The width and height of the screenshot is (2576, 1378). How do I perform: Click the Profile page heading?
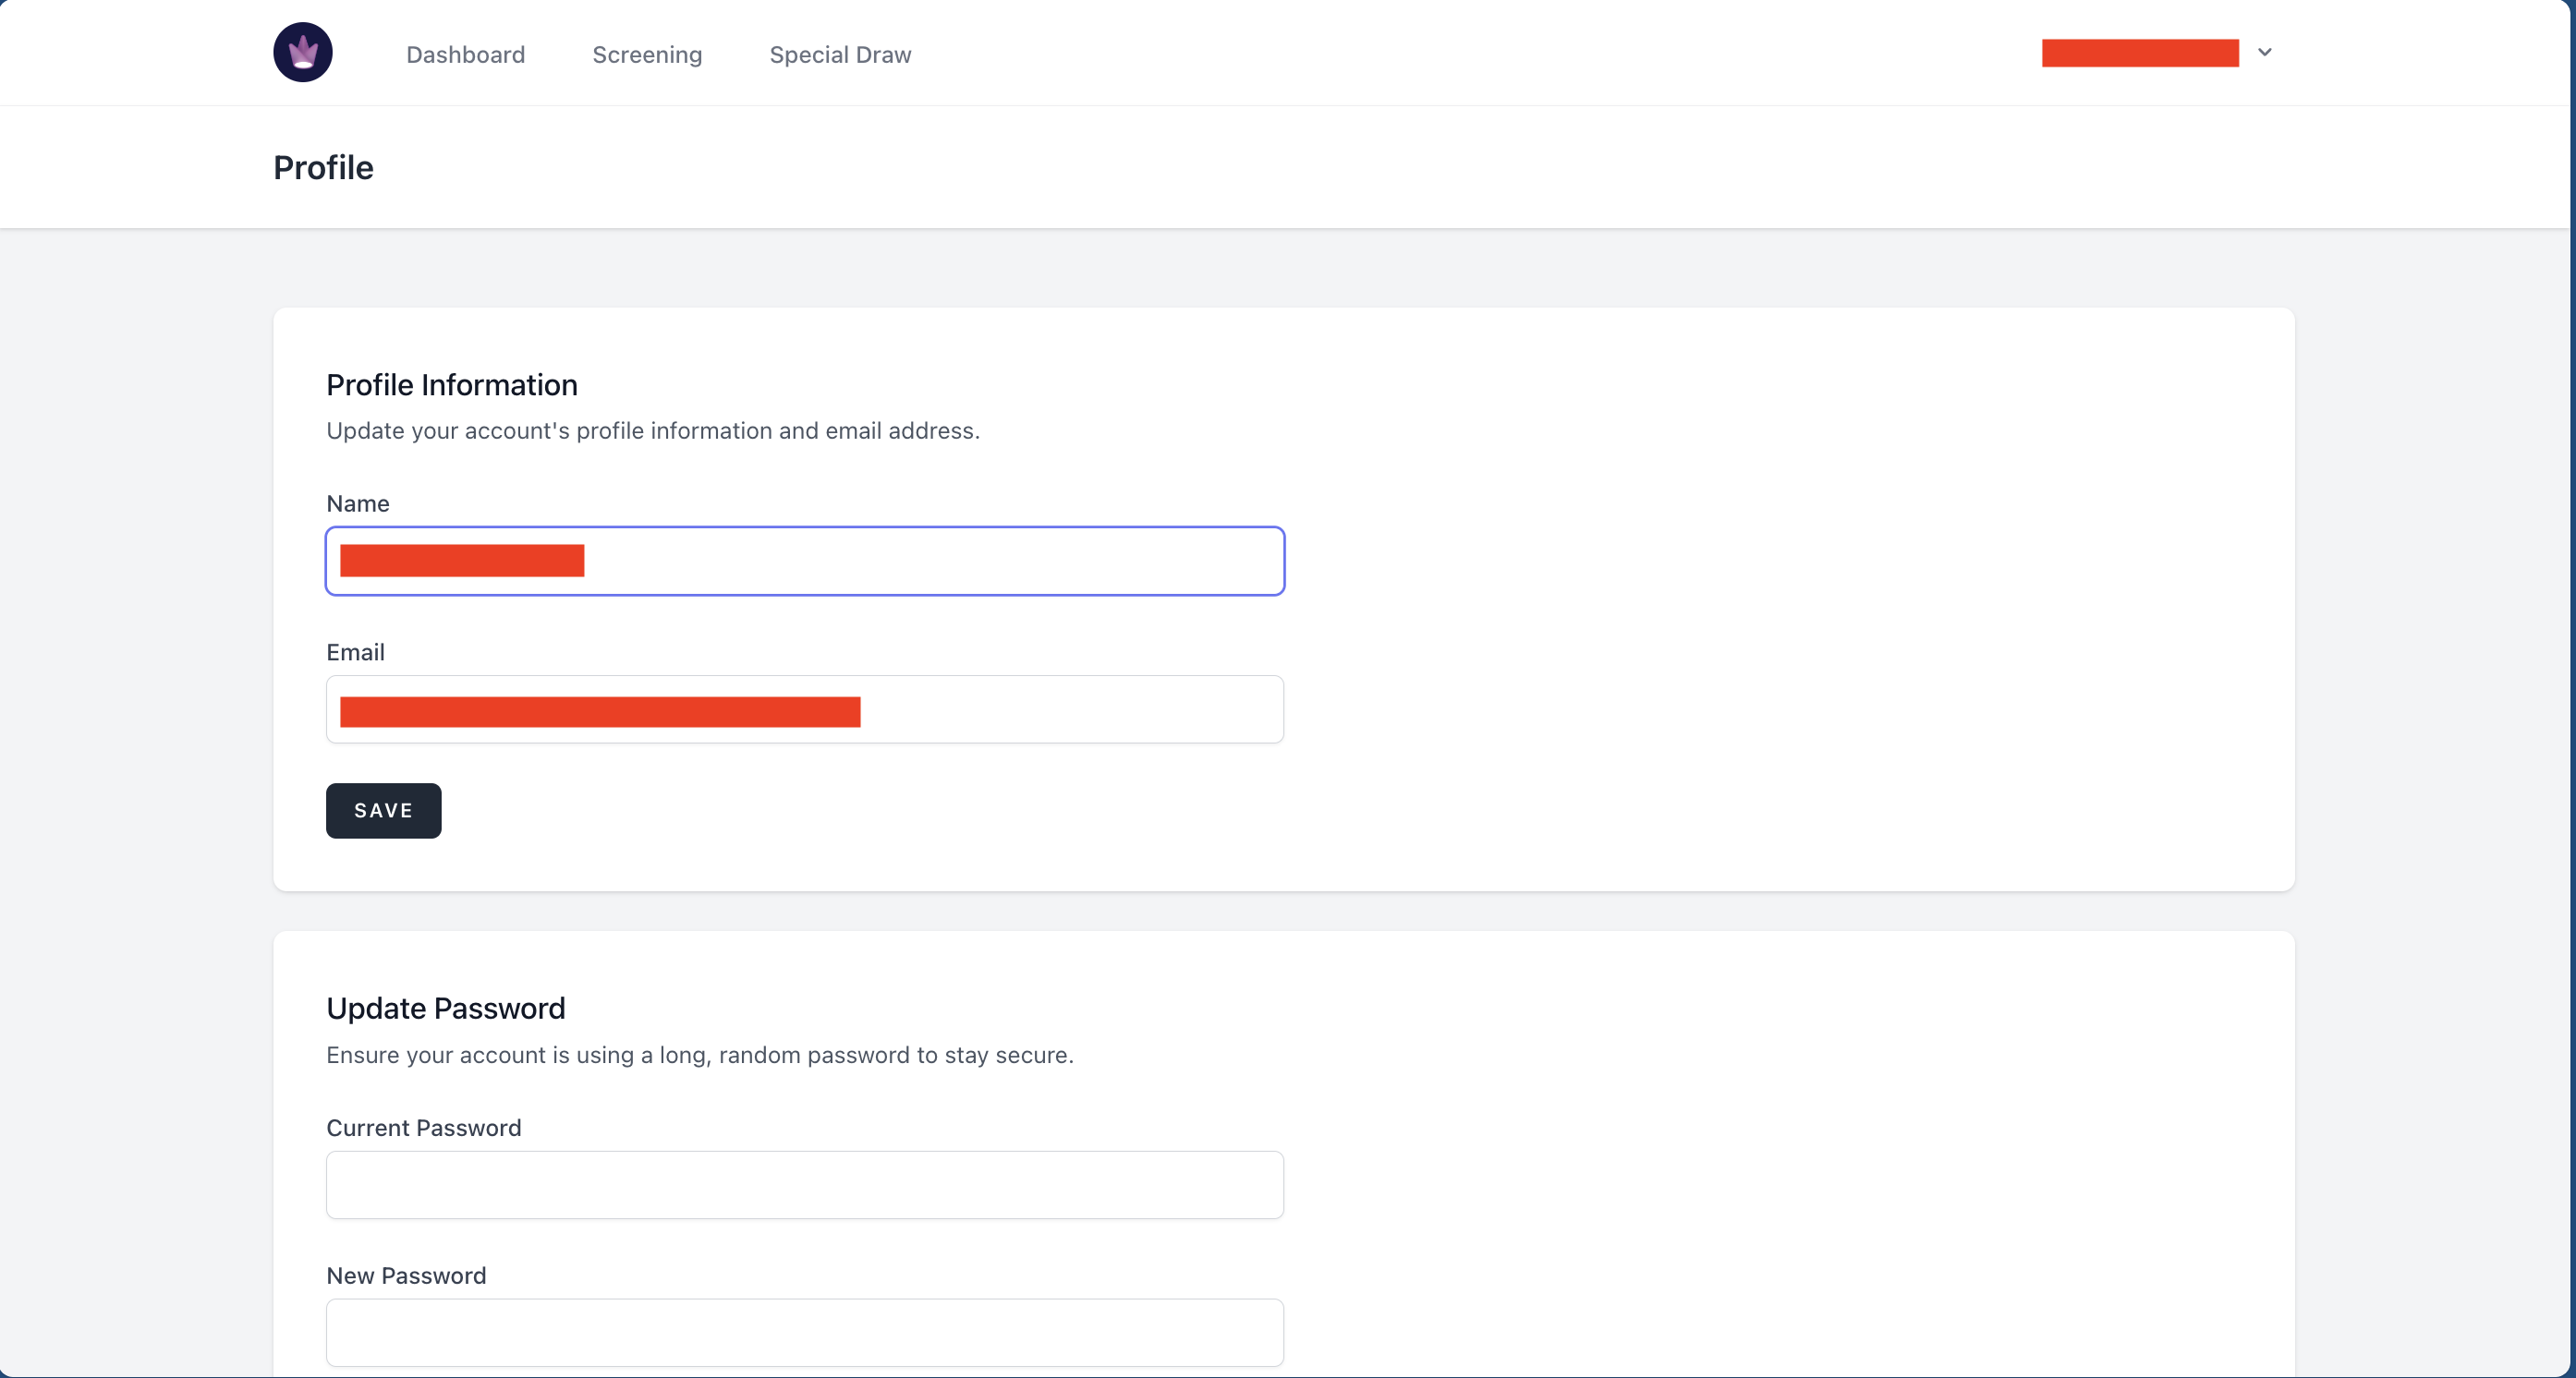click(x=323, y=168)
